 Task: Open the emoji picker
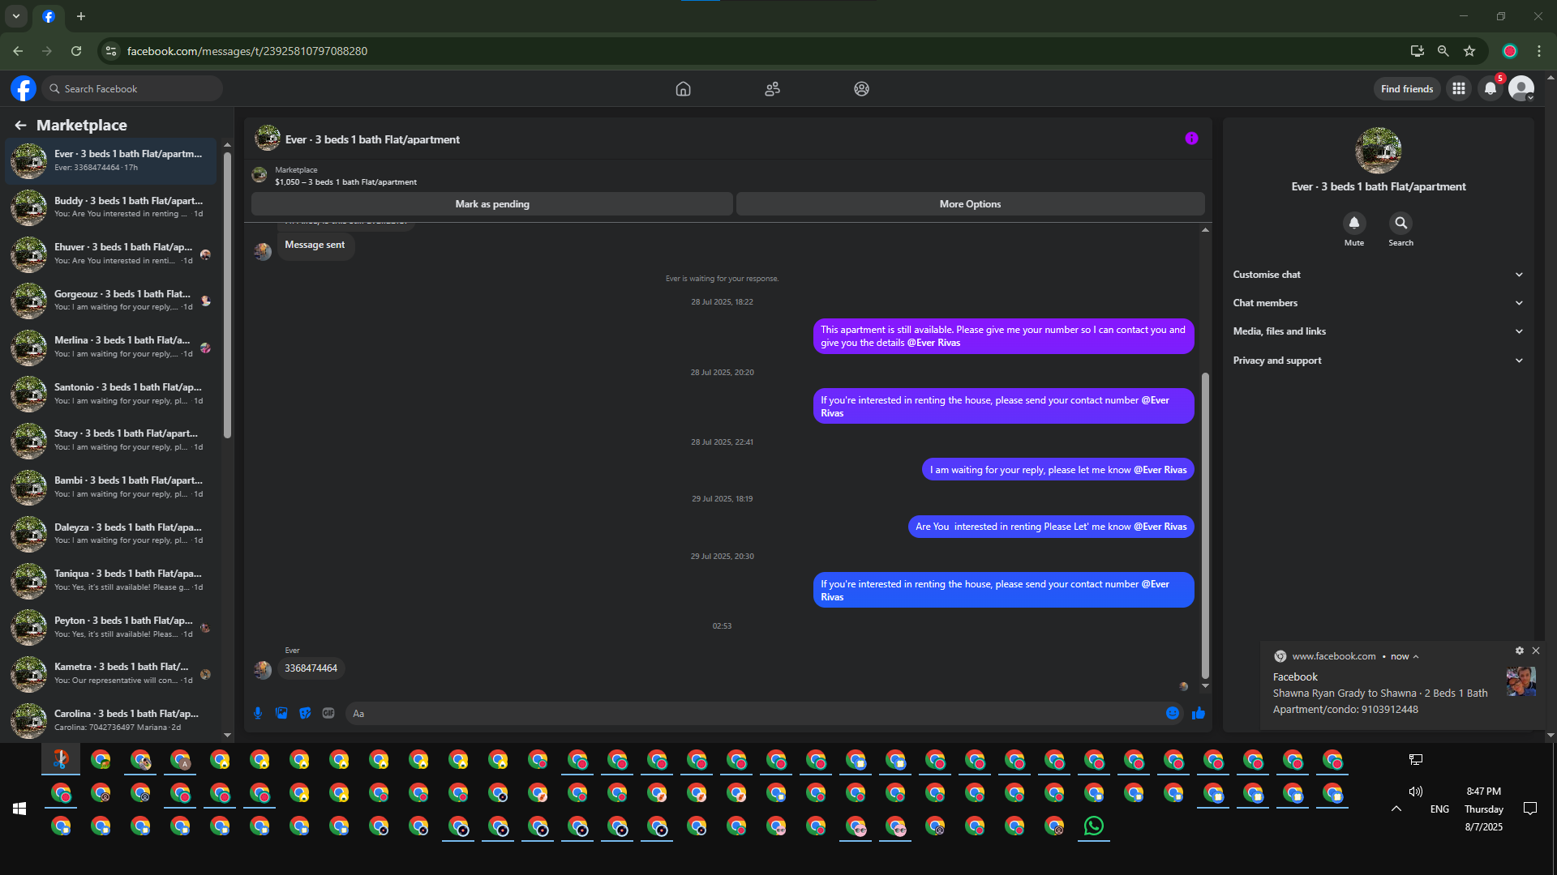(x=1173, y=713)
